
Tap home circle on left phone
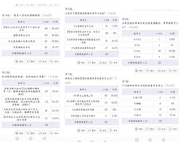pos(31,138)
